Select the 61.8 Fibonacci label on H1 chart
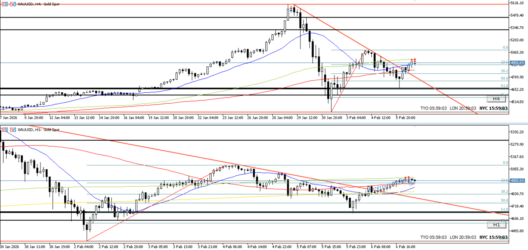 coord(504,209)
